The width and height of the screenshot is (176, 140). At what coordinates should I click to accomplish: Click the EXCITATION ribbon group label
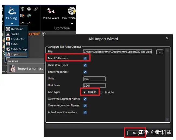(62, 28)
